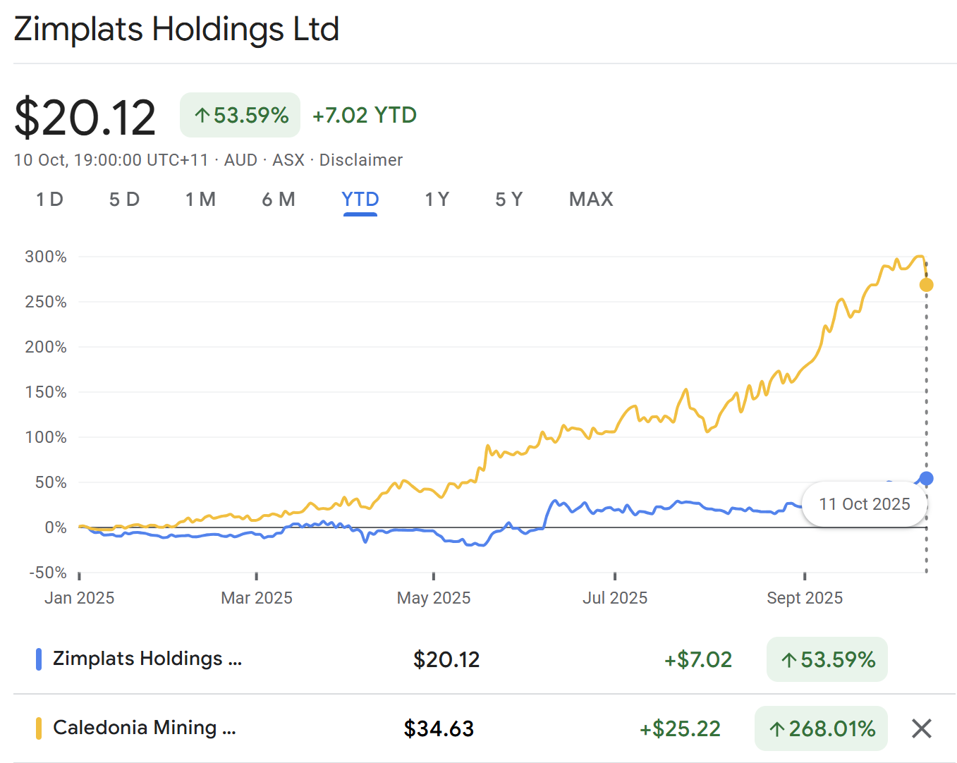Click the 268.01% Caledonia percentage badge

821,728
